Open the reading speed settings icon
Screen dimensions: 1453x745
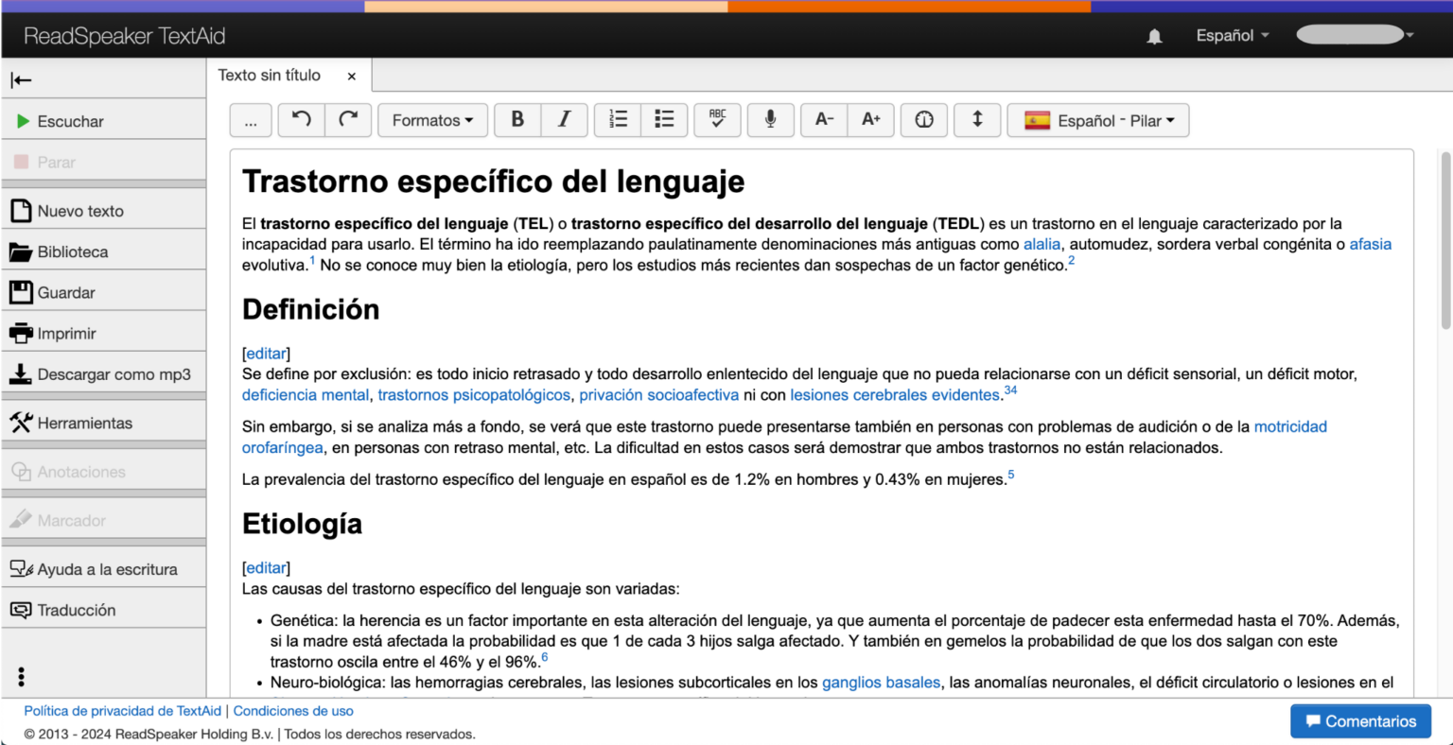pyautogui.click(x=924, y=119)
